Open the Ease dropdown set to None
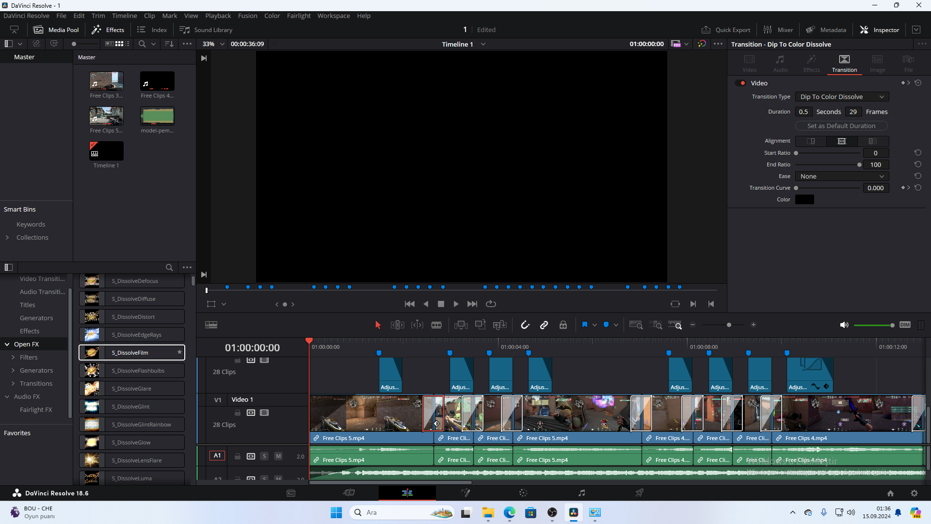The height and width of the screenshot is (524, 931). click(842, 176)
